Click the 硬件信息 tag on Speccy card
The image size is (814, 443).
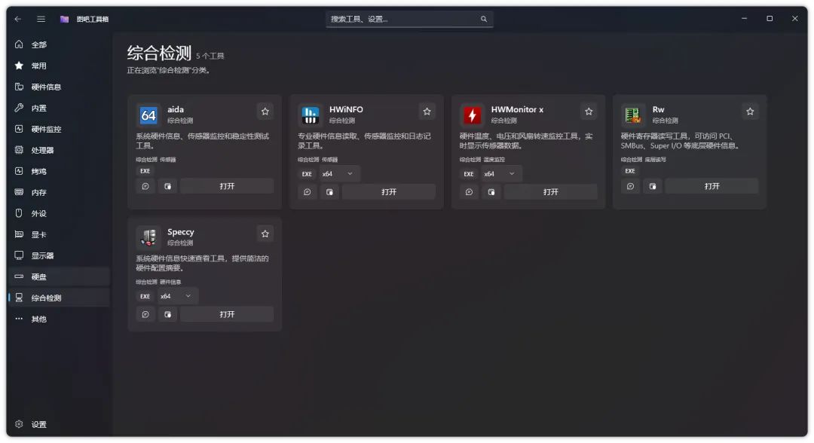coord(170,283)
